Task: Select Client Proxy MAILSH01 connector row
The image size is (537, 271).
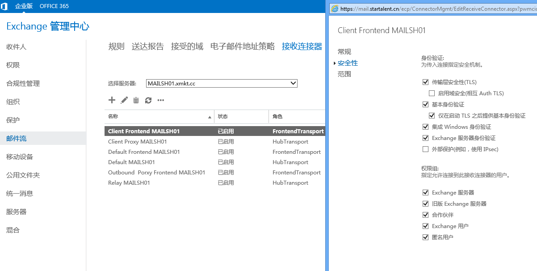Action: pos(215,142)
